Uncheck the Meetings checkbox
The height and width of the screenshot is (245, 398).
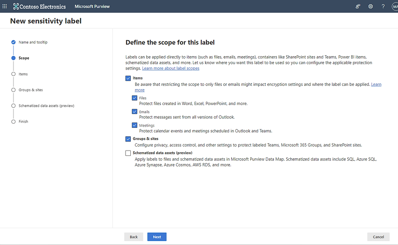[x=134, y=125]
